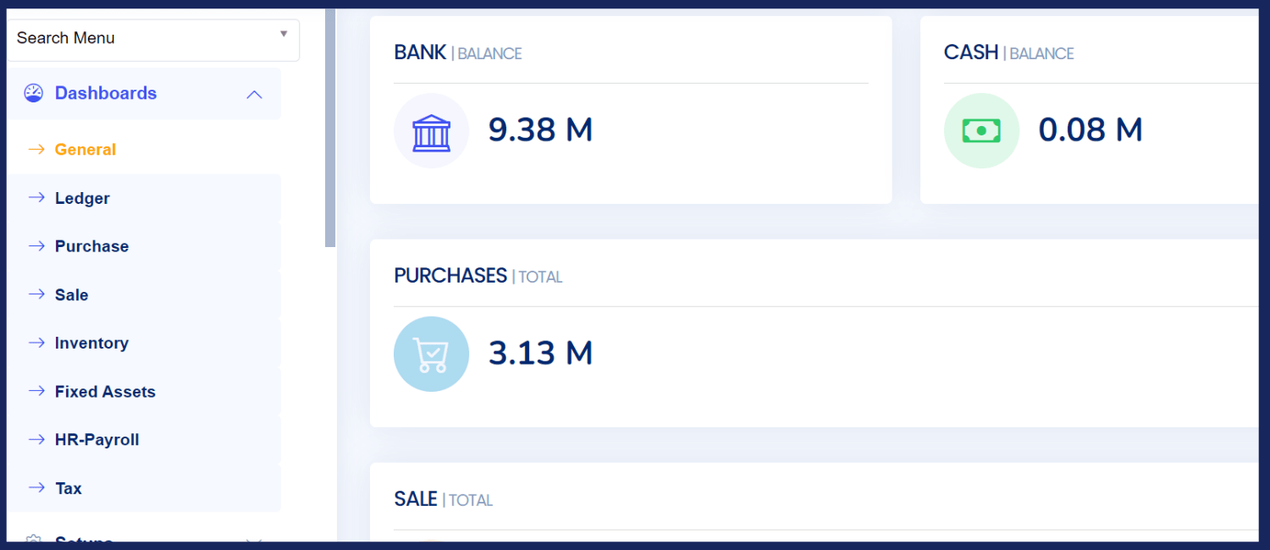
Task: Click the purchases shopping cart icon
Action: click(x=431, y=354)
